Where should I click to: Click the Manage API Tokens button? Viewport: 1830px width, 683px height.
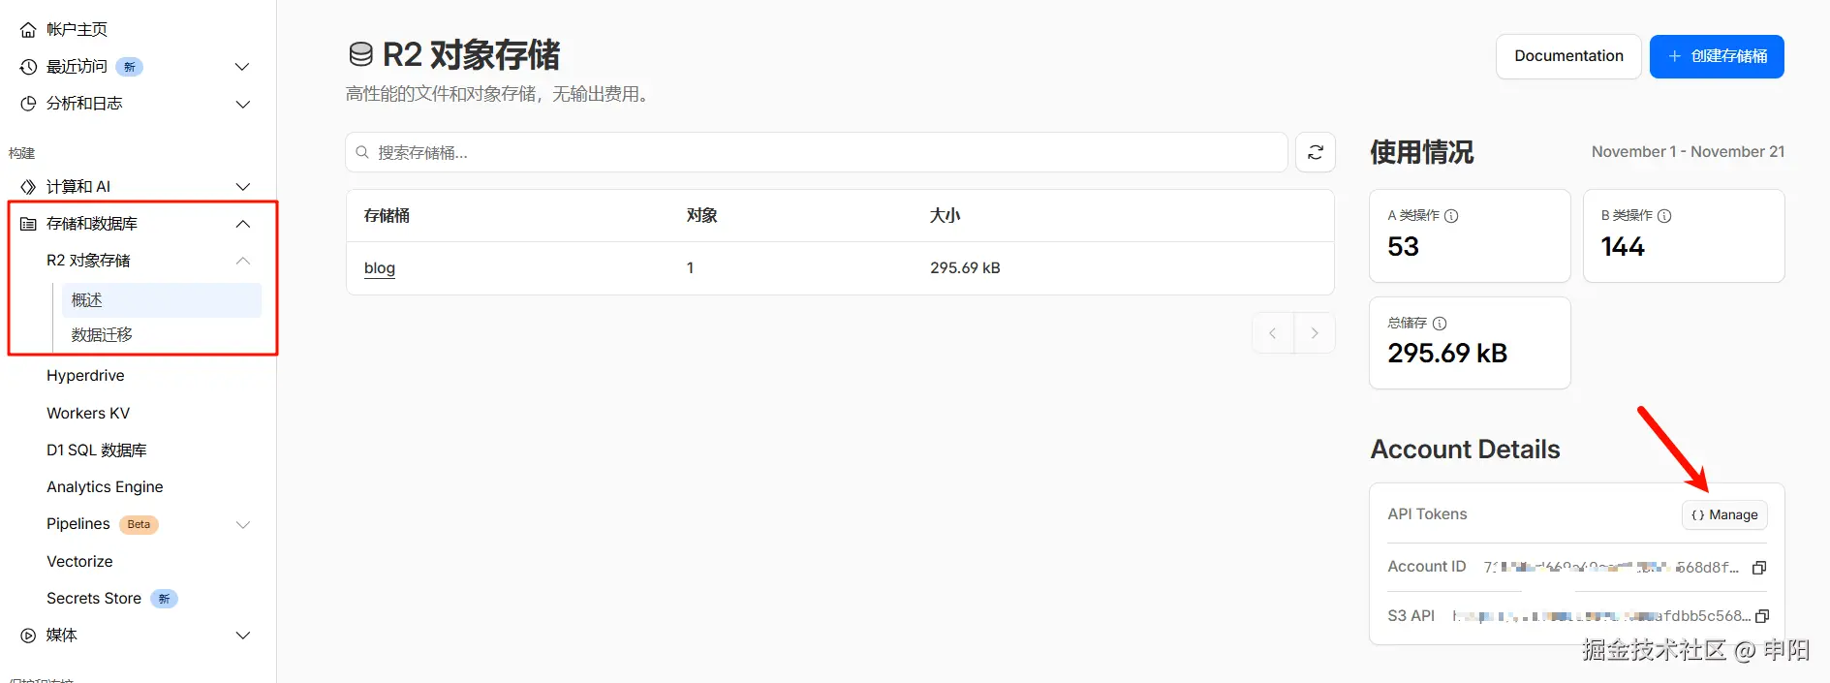1724,515
